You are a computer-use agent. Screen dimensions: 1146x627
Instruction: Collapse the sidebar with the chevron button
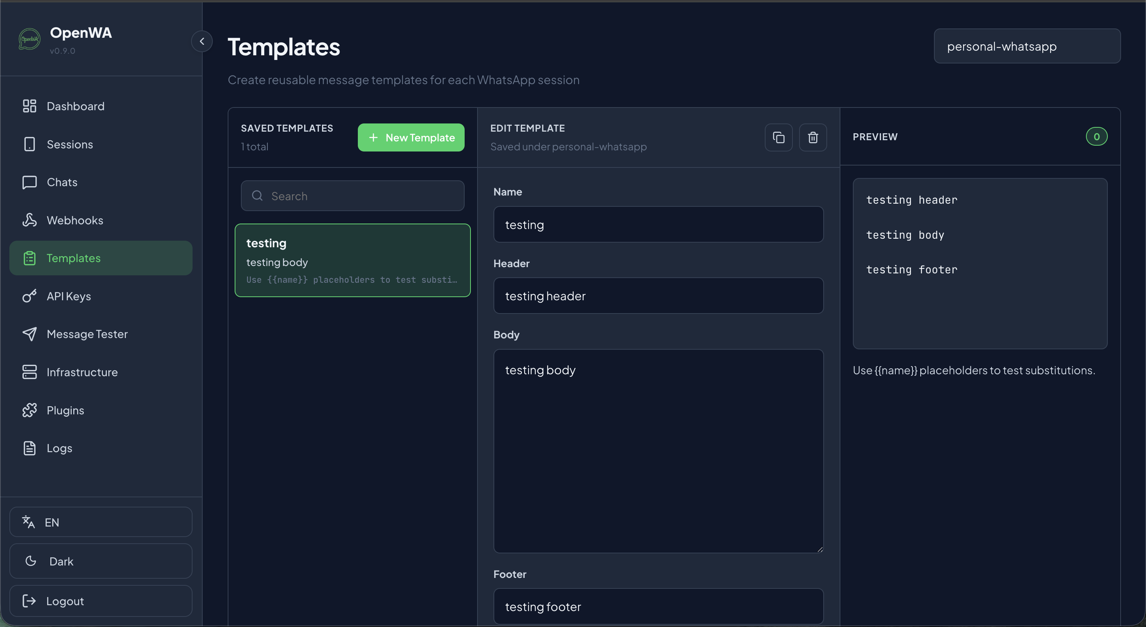pyautogui.click(x=202, y=41)
